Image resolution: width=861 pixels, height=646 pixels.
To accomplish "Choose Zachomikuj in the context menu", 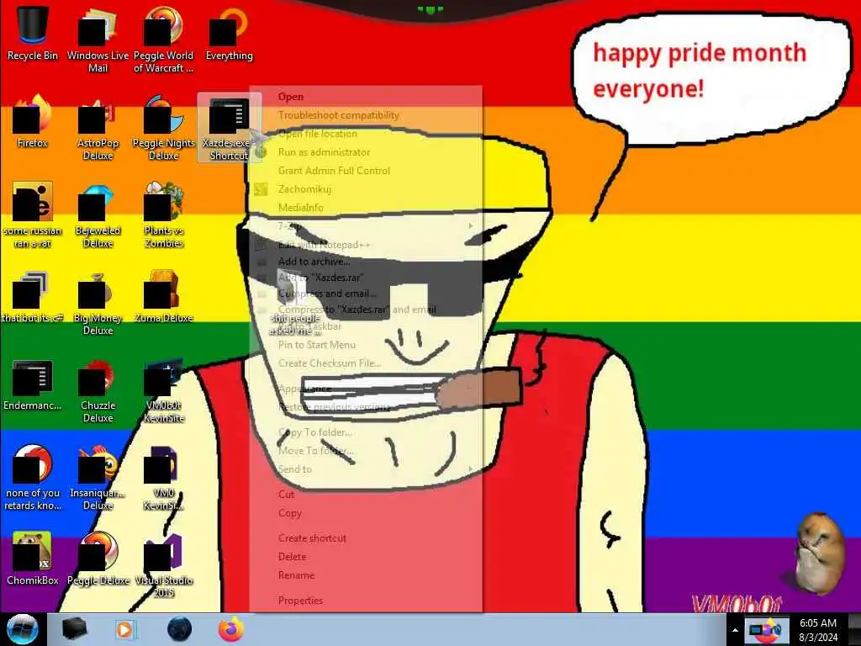I will tap(366, 189).
